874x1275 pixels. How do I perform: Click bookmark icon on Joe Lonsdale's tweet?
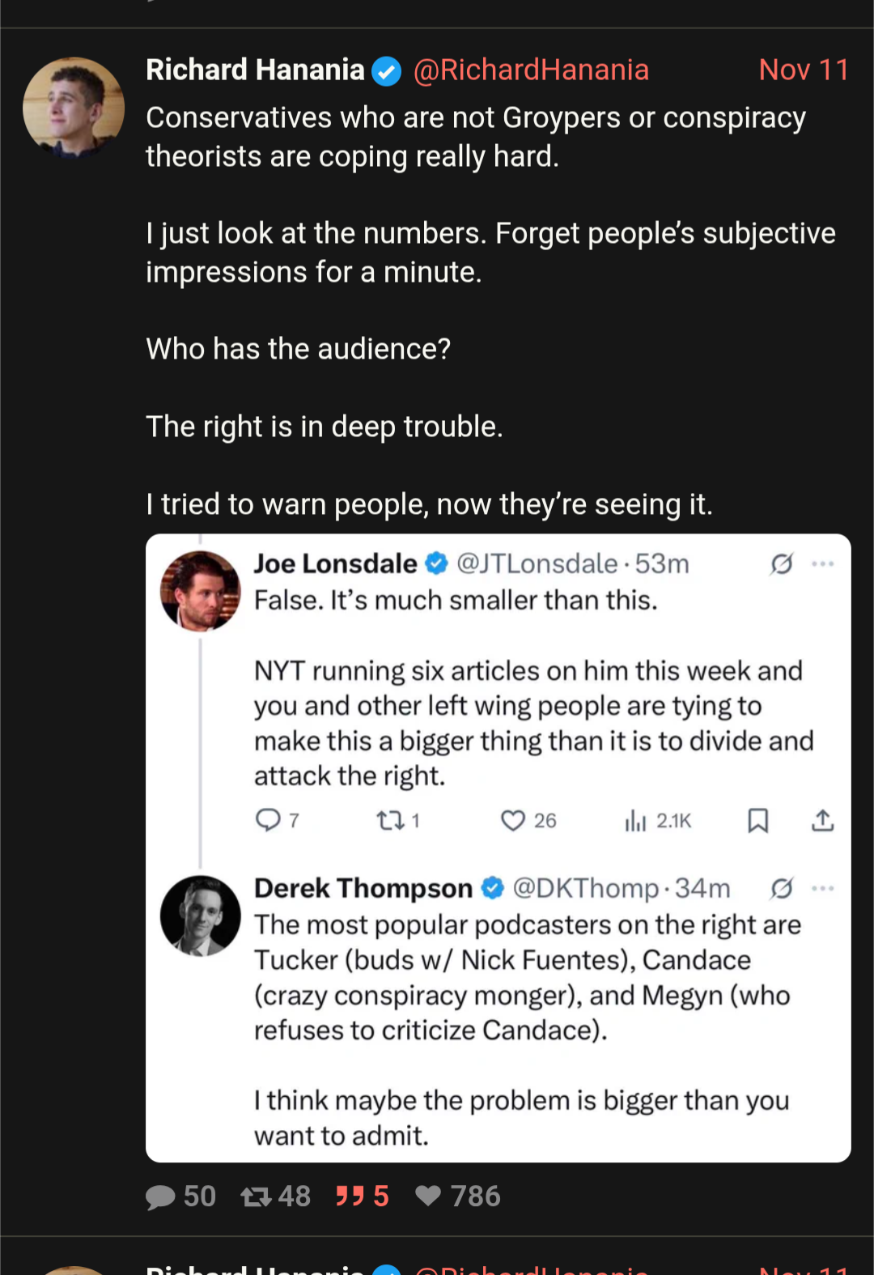pos(757,821)
